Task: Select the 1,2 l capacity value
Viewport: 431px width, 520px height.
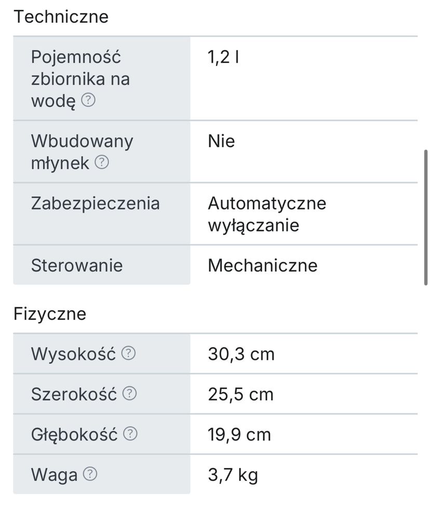Action: (x=223, y=57)
